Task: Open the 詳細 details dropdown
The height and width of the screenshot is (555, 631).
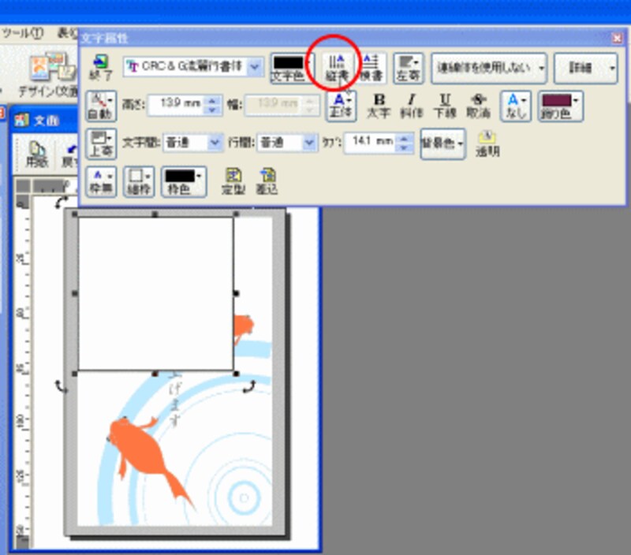Action: click(585, 69)
